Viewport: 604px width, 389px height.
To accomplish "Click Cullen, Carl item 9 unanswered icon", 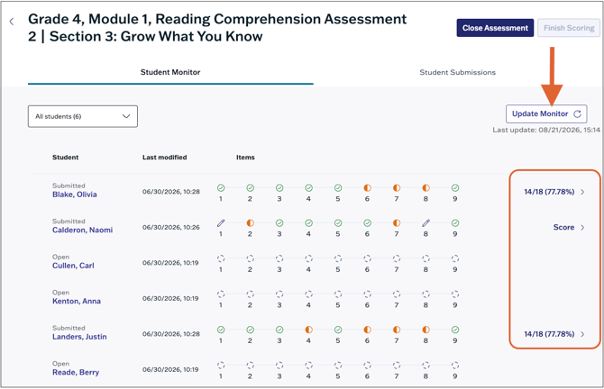I will [x=455, y=258].
